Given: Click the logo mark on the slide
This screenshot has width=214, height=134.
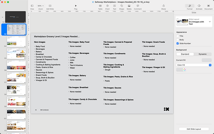Looking at the screenshot, I should point(166,109).
